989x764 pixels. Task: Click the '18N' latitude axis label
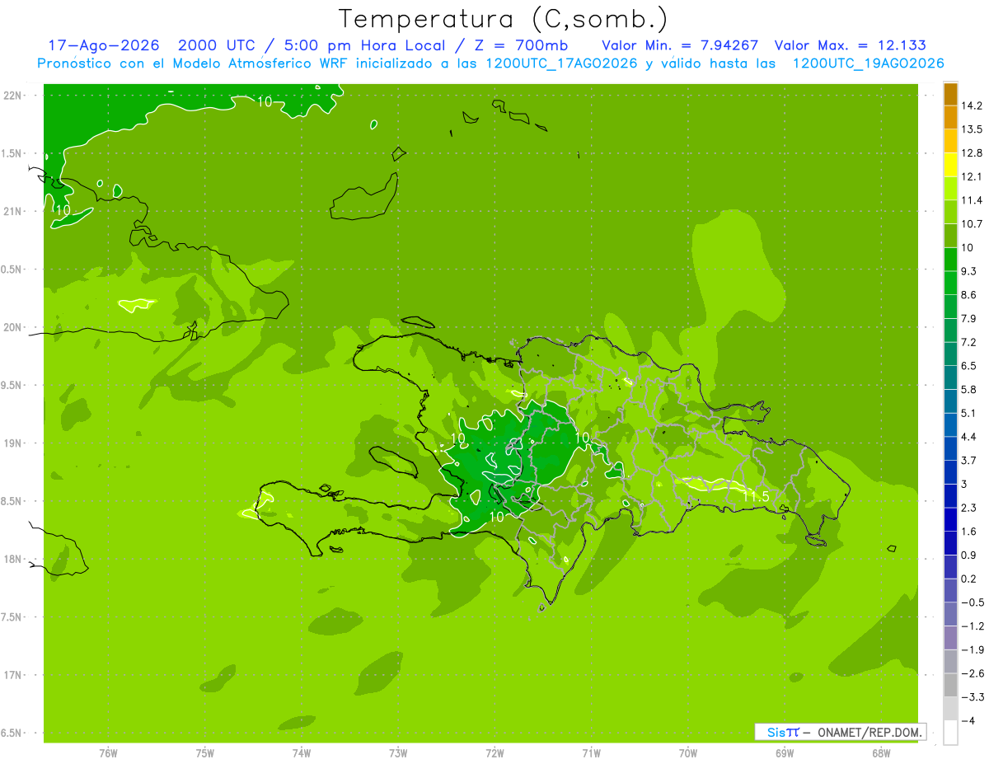pyautogui.click(x=13, y=559)
